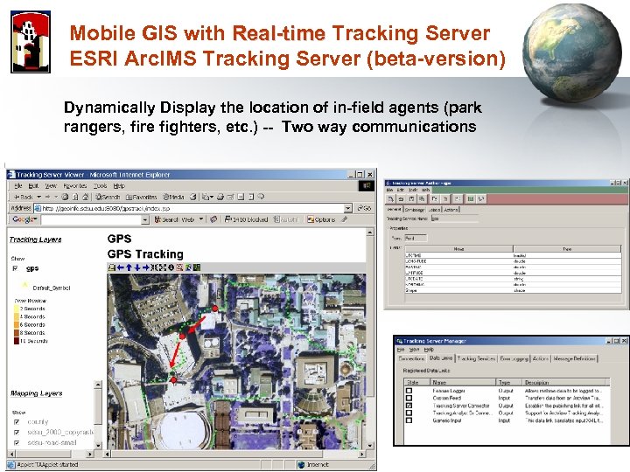The width and height of the screenshot is (630, 472).
Task: Click the 6 Seconds time window swatch
Action: 17,324
